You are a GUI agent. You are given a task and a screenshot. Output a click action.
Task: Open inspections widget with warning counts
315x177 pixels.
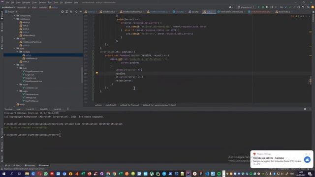click(x=298, y=16)
